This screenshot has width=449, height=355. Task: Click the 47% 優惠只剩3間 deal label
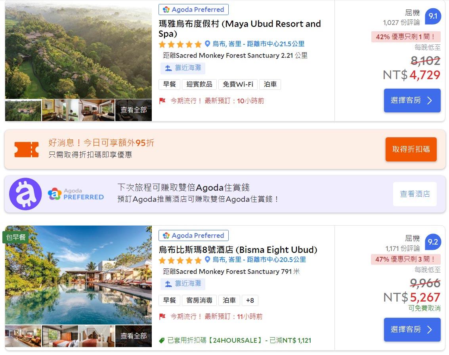tap(405, 259)
